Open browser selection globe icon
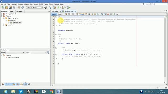This screenshot has height=94, width=168. coord(46,7)
